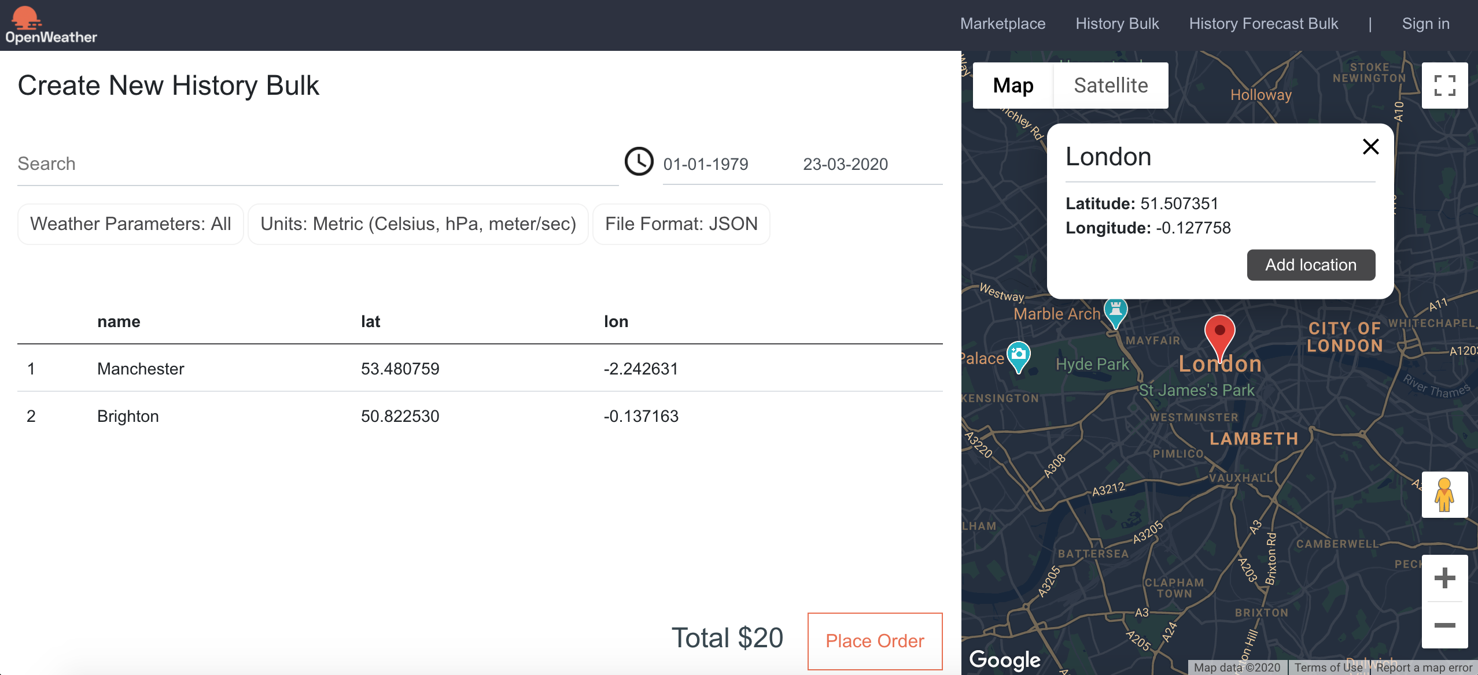The width and height of the screenshot is (1478, 675).
Task: Click the OpenWeather logo
Action: click(51, 25)
